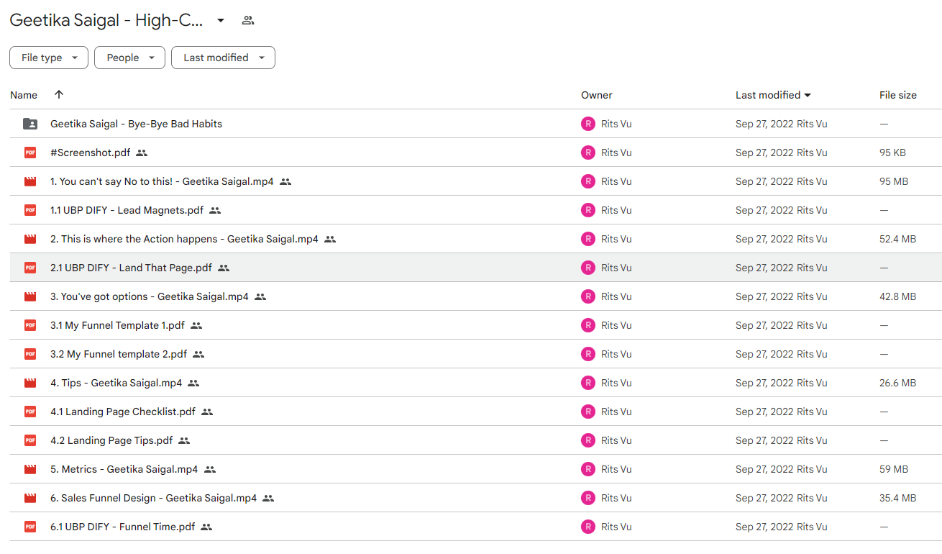Viewport: 942px width, 554px height.
Task: Click owner avatar in the Bye-Bye Bad Habits row
Action: pyautogui.click(x=588, y=124)
